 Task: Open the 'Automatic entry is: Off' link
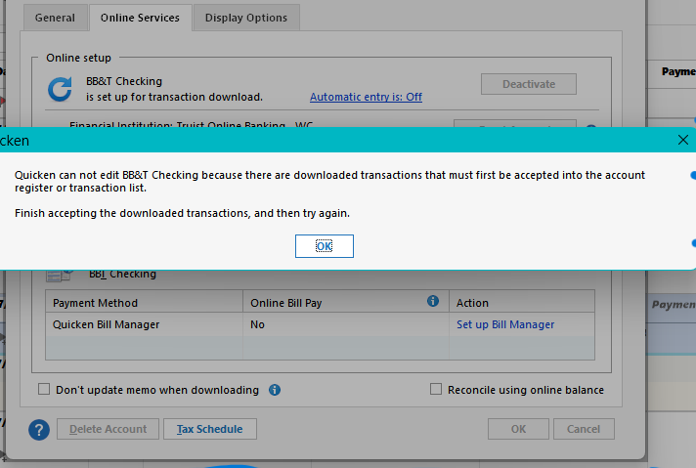pyautogui.click(x=366, y=97)
